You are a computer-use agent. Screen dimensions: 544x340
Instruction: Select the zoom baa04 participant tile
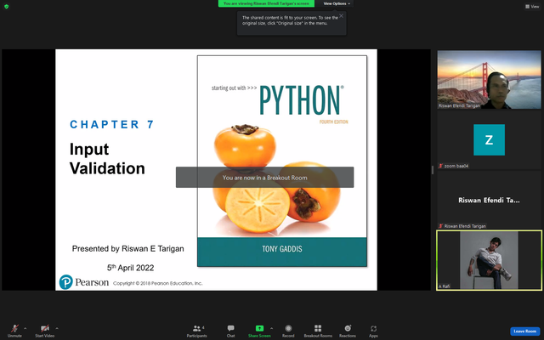(x=489, y=140)
